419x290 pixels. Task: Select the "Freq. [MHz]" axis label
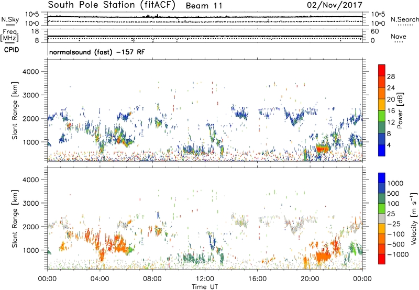point(9,35)
